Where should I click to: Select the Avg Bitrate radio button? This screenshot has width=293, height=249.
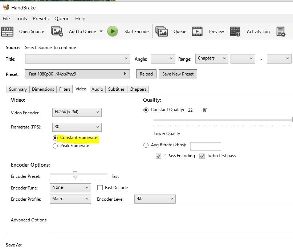146,145
